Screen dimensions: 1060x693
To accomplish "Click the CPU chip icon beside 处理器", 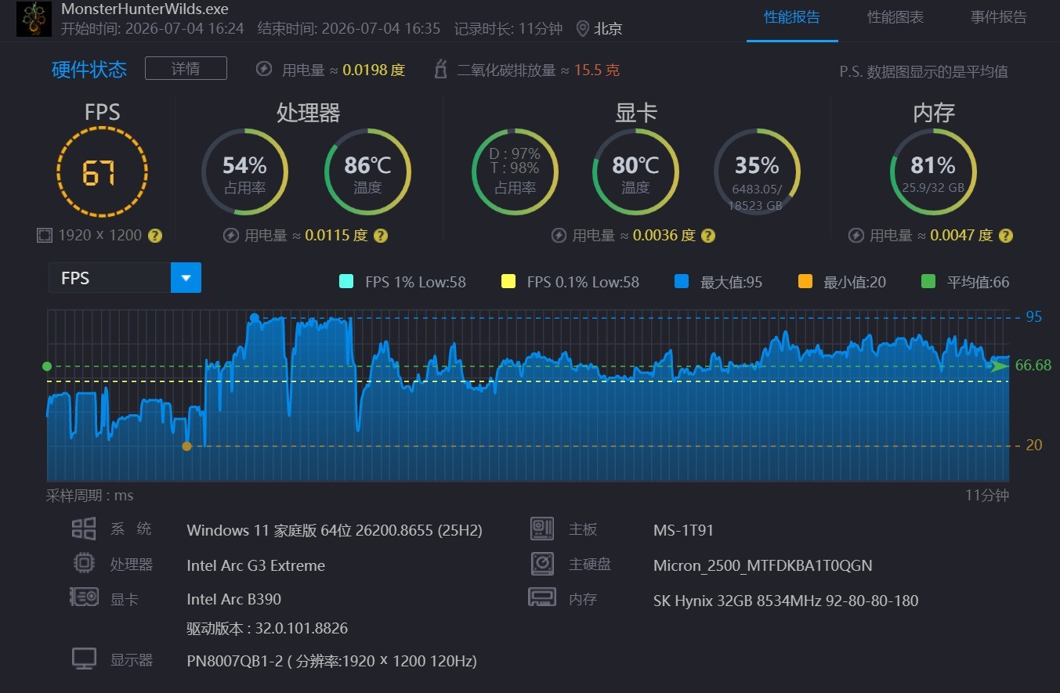I will click(x=84, y=564).
